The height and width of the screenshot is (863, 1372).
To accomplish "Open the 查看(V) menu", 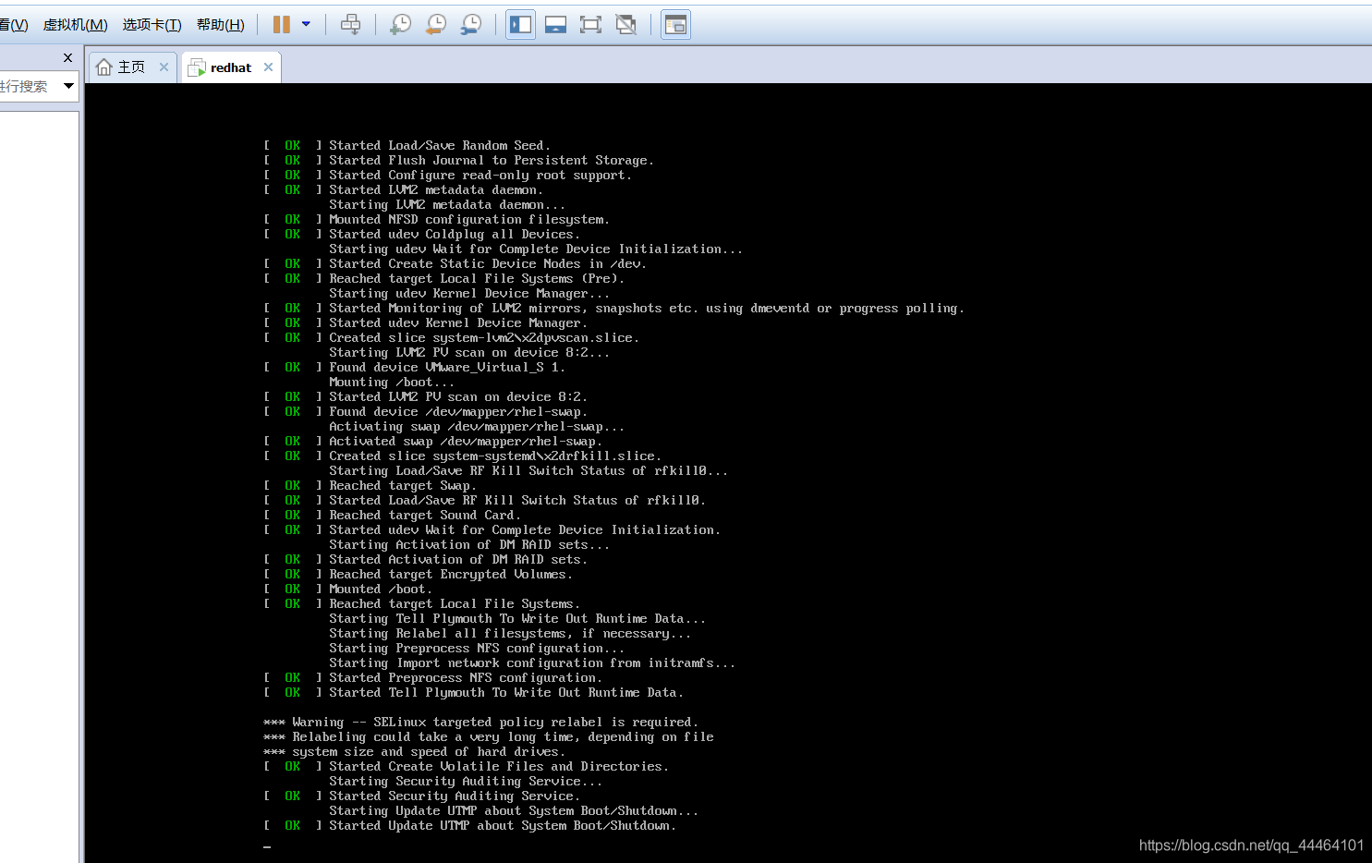I will coord(14,25).
